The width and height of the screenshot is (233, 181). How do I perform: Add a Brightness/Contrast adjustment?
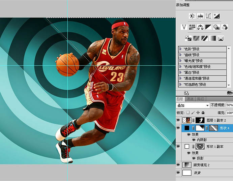[192, 16]
